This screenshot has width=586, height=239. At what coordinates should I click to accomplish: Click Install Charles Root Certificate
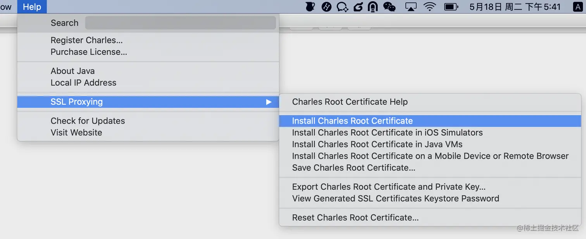click(430, 121)
